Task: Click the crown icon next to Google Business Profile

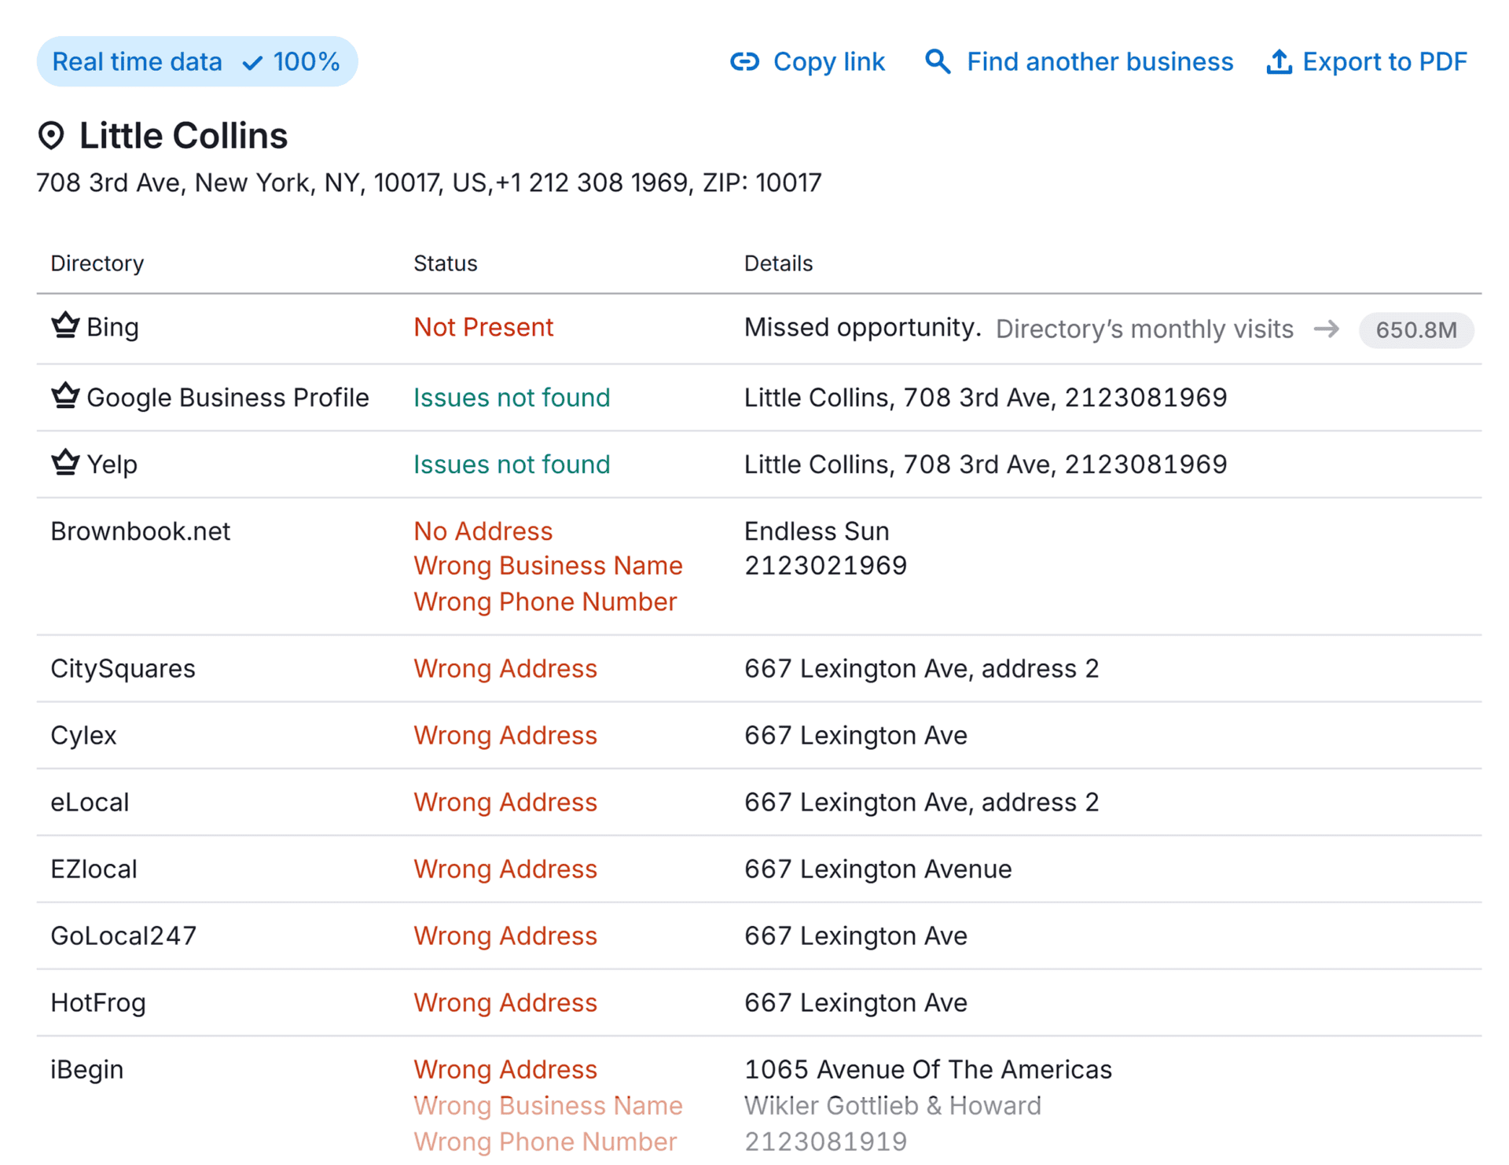Action: pyautogui.click(x=65, y=396)
